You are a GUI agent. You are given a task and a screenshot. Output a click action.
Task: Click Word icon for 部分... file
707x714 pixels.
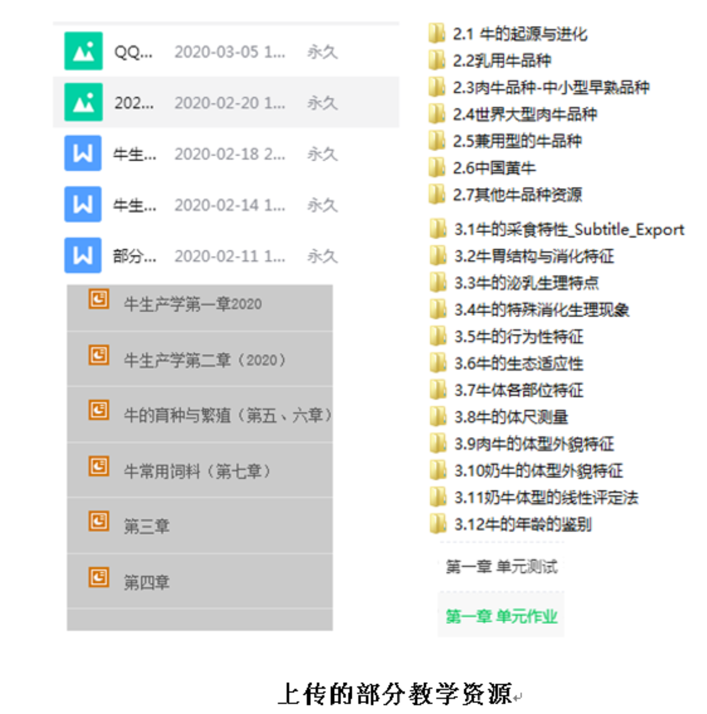pyautogui.click(x=83, y=255)
